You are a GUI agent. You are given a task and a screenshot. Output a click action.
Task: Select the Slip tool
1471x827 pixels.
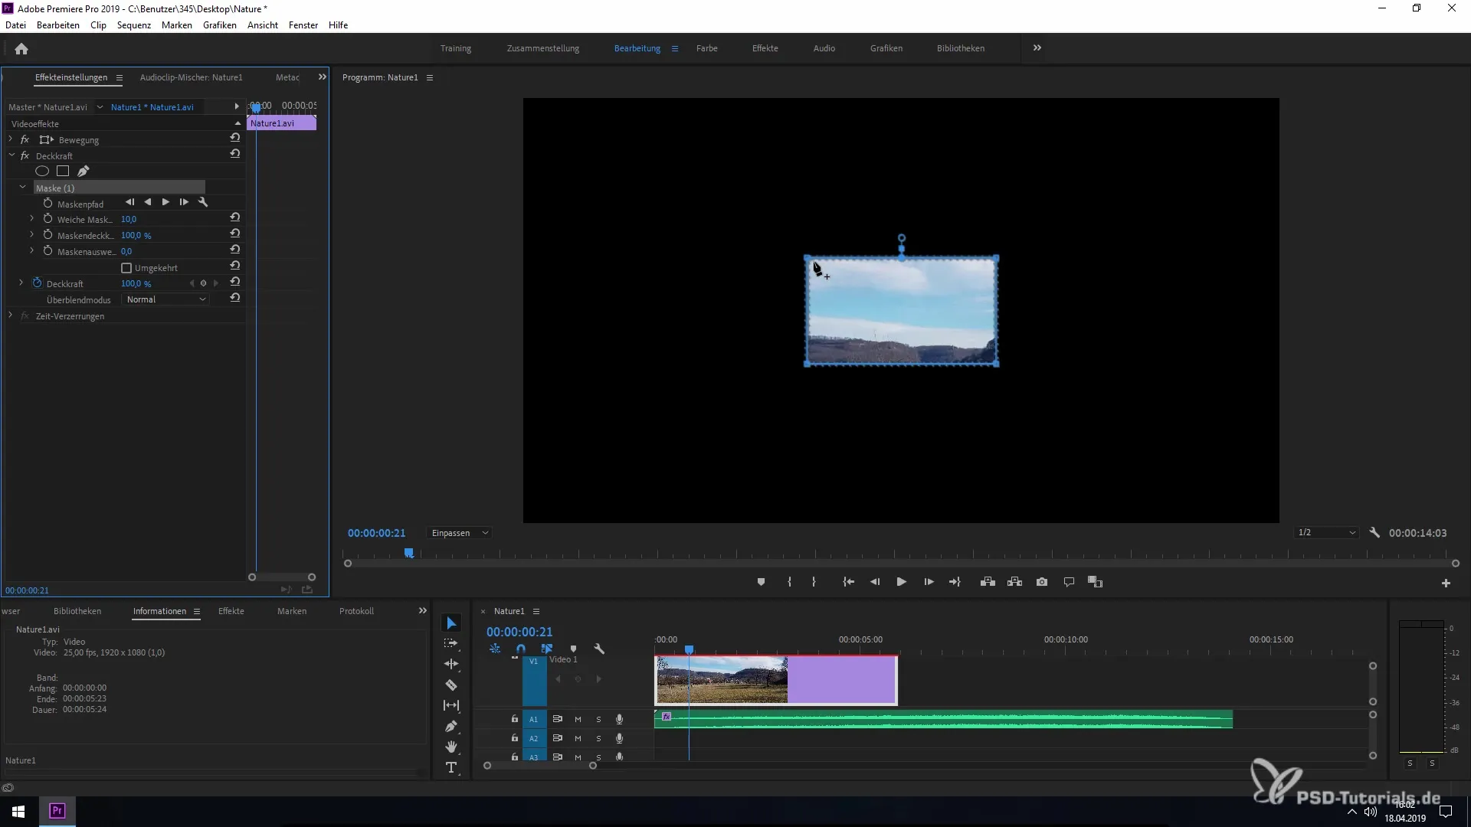[x=451, y=705]
